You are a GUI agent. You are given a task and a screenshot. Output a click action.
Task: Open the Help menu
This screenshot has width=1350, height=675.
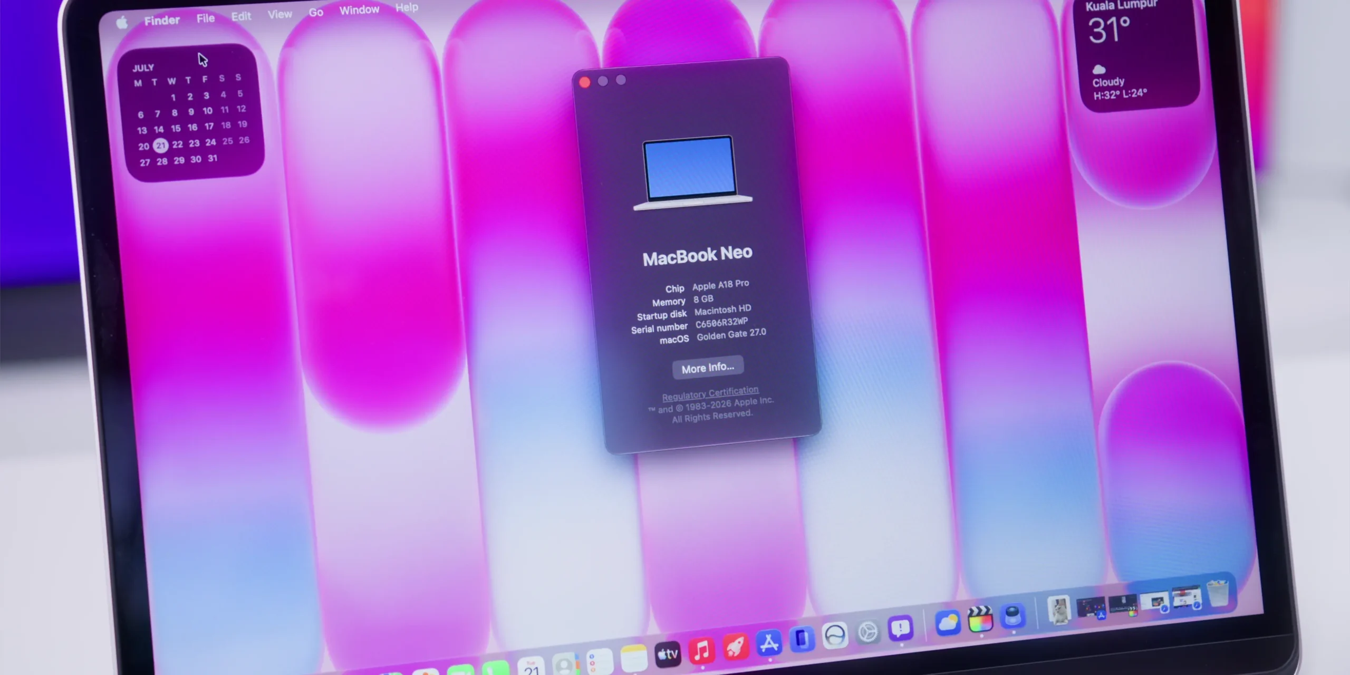(407, 7)
